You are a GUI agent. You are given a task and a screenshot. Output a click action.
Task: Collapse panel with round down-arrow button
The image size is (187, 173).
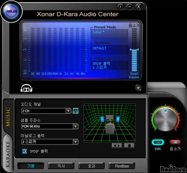[138, 88]
